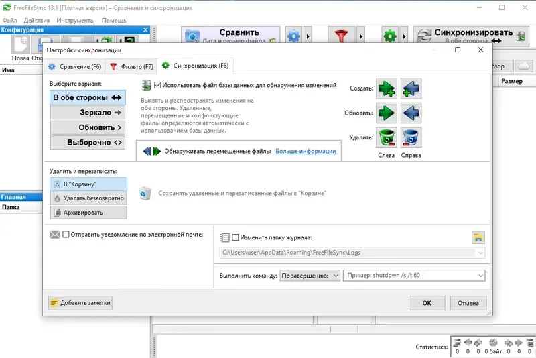536x358 pixels.
Task: Select Выборочно sync variant
Action: [88, 143]
